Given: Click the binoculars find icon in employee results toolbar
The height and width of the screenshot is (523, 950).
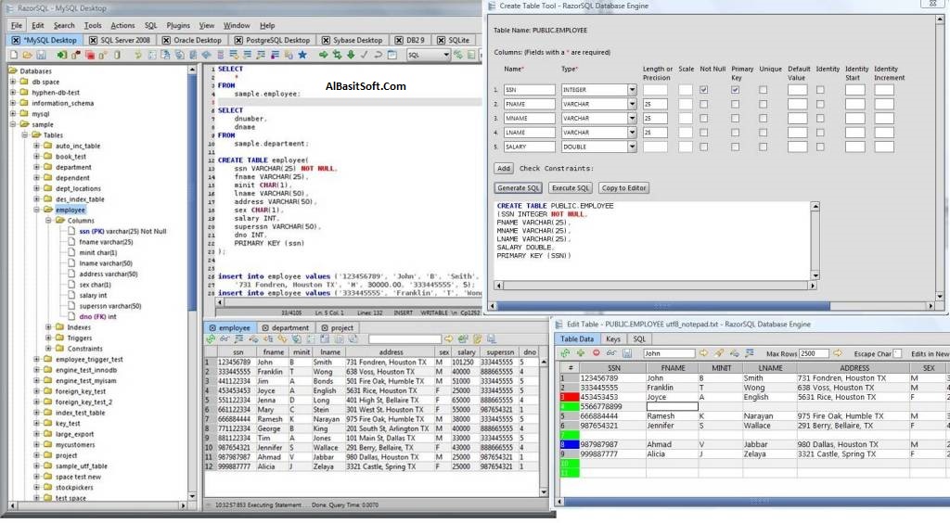Looking at the screenshot, I should [225, 339].
